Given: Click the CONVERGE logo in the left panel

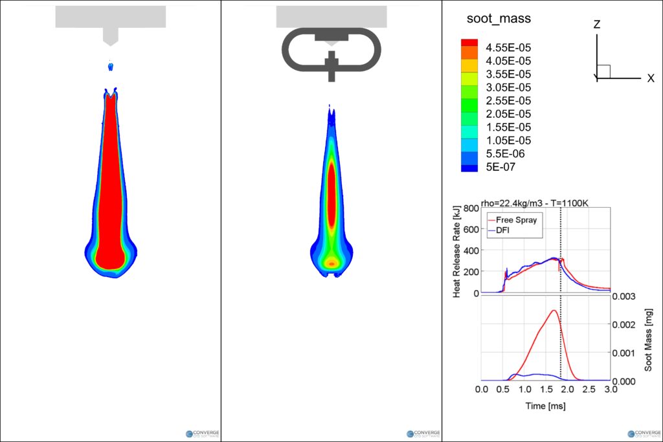Looking at the screenshot, I should (x=202, y=434).
